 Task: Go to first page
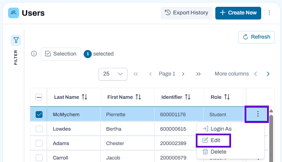coord(135,74)
